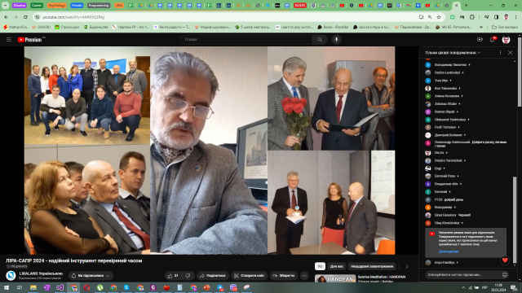Click the 'Поділитися' share button
This screenshot has height=293, width=522.
point(212,276)
